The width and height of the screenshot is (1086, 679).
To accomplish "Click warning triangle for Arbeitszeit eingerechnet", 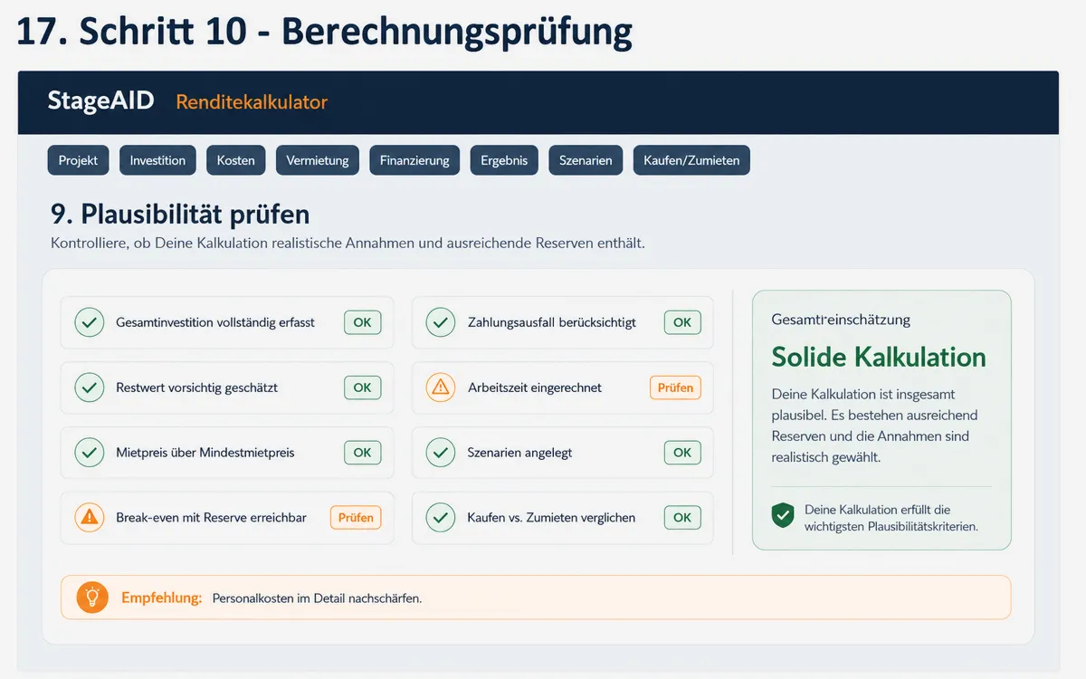I will (440, 387).
